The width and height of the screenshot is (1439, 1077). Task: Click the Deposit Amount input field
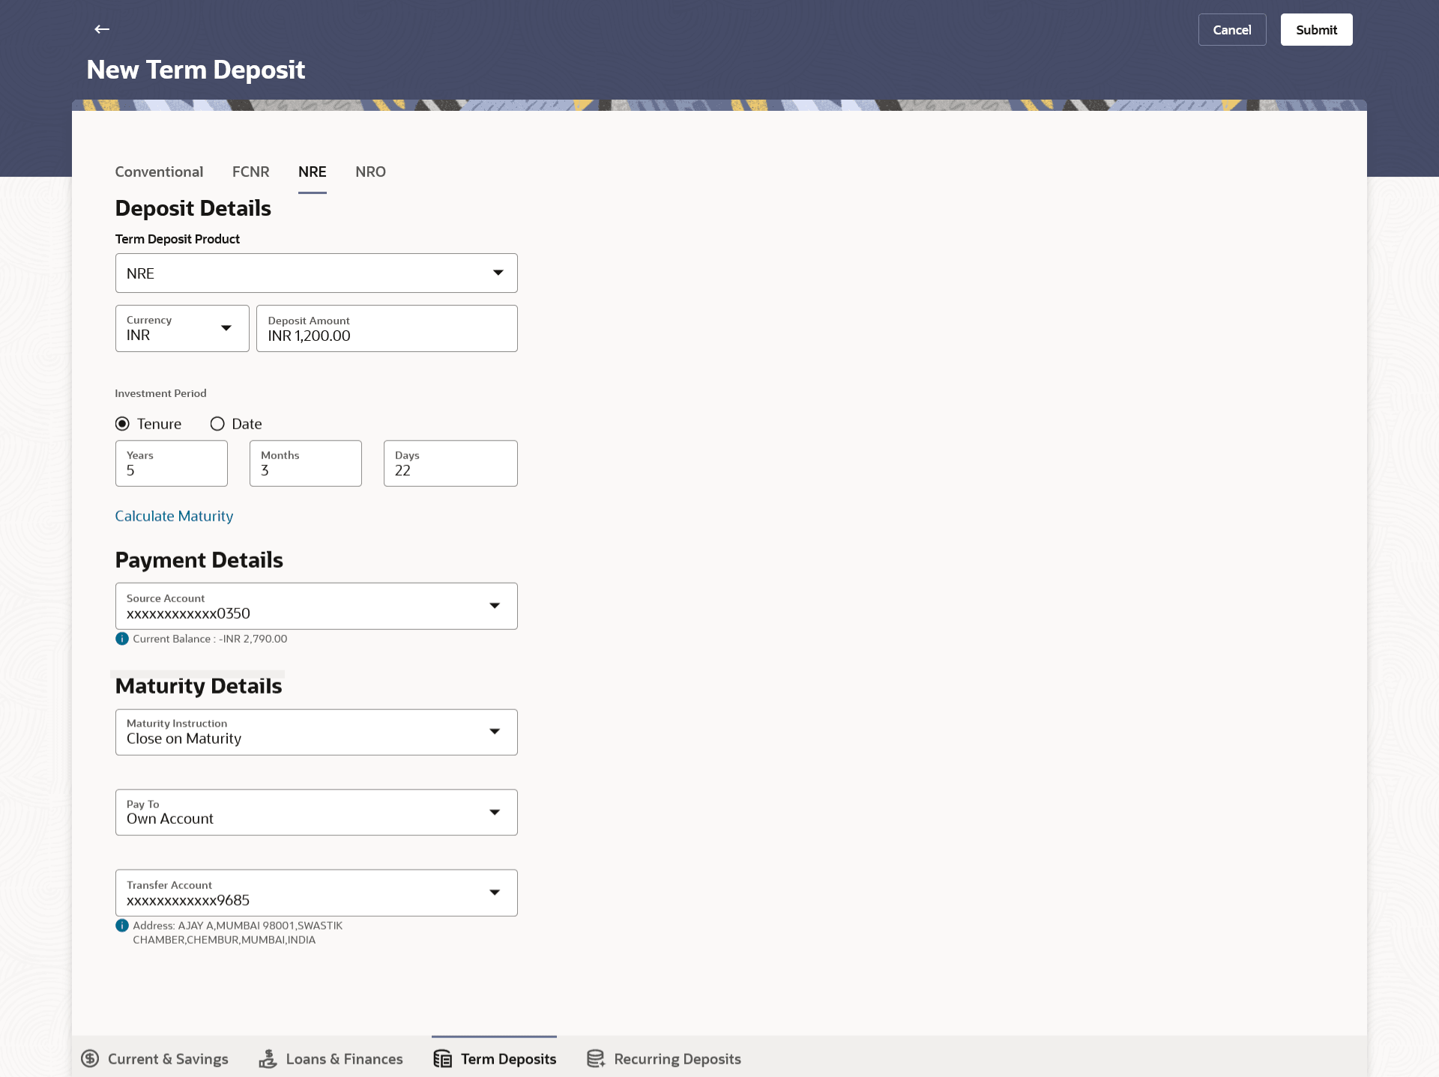387,329
